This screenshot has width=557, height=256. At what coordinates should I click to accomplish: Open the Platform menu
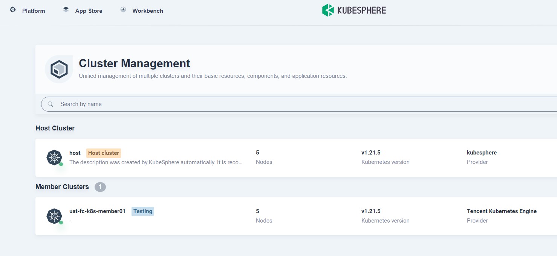[33, 11]
